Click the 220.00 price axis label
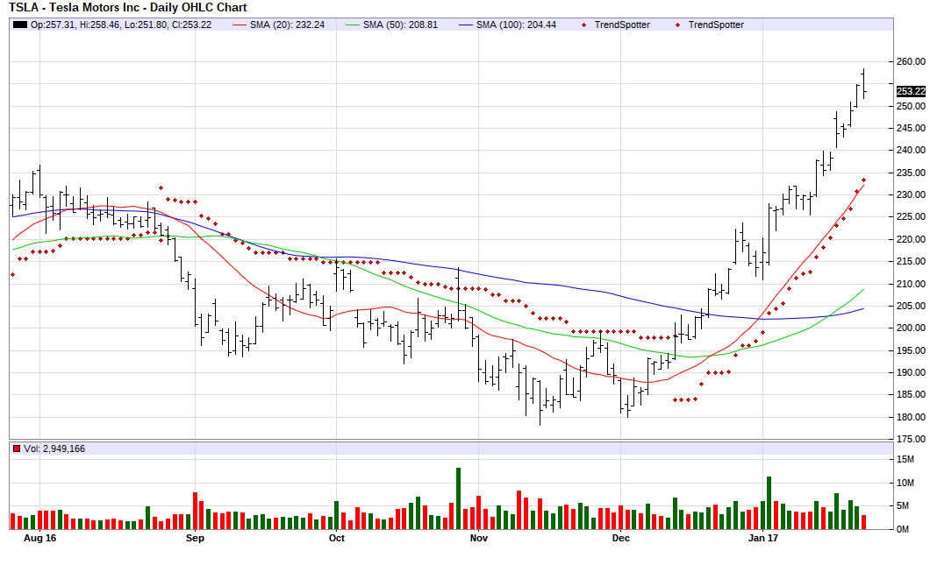Viewport: 930px width, 565px height. (911, 239)
